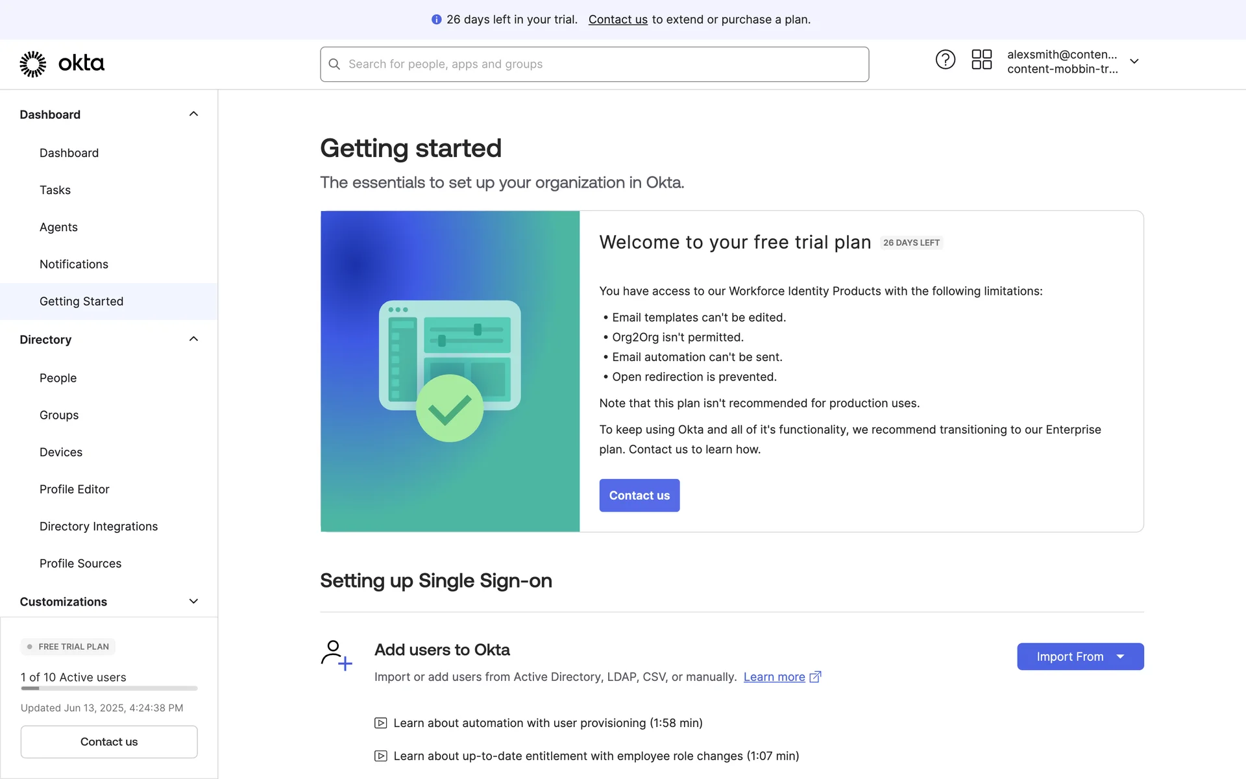Click the blue Contact us button
Image resolution: width=1246 pixels, height=779 pixels.
point(639,495)
